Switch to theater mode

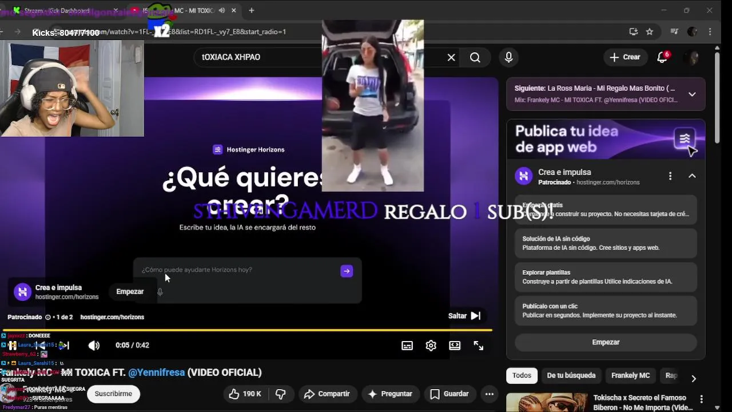tap(455, 346)
